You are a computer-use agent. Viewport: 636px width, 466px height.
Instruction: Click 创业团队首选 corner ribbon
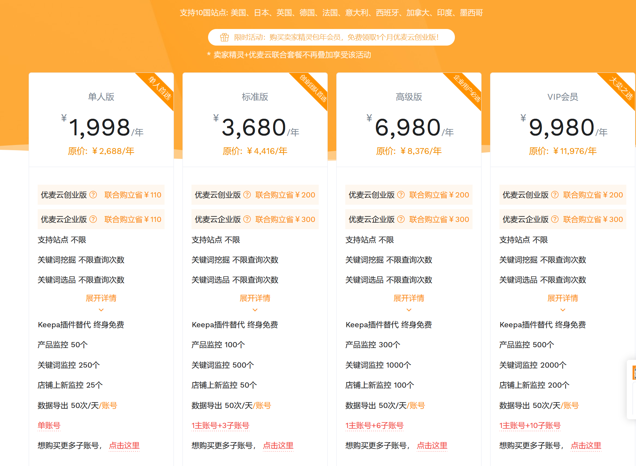(x=313, y=88)
